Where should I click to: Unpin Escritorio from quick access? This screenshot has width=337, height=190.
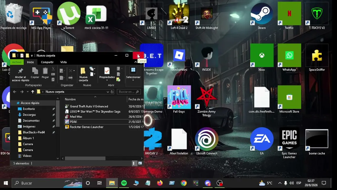(x=54, y=109)
